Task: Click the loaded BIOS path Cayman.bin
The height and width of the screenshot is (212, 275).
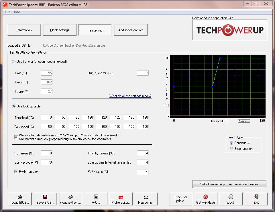Action: 74,46
